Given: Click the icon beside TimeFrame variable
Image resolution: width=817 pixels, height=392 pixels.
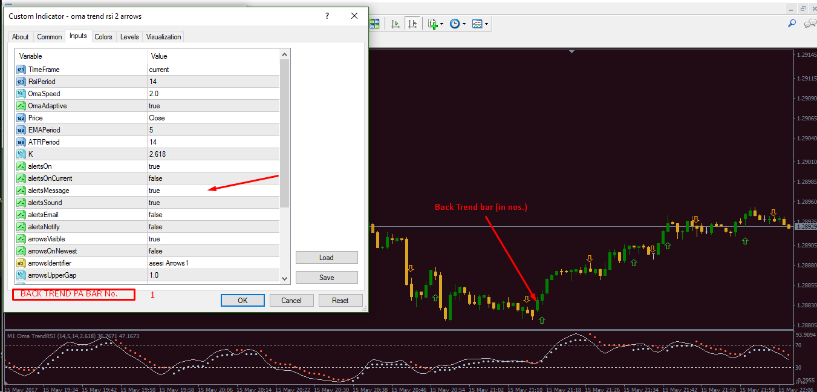Looking at the screenshot, I should point(21,70).
